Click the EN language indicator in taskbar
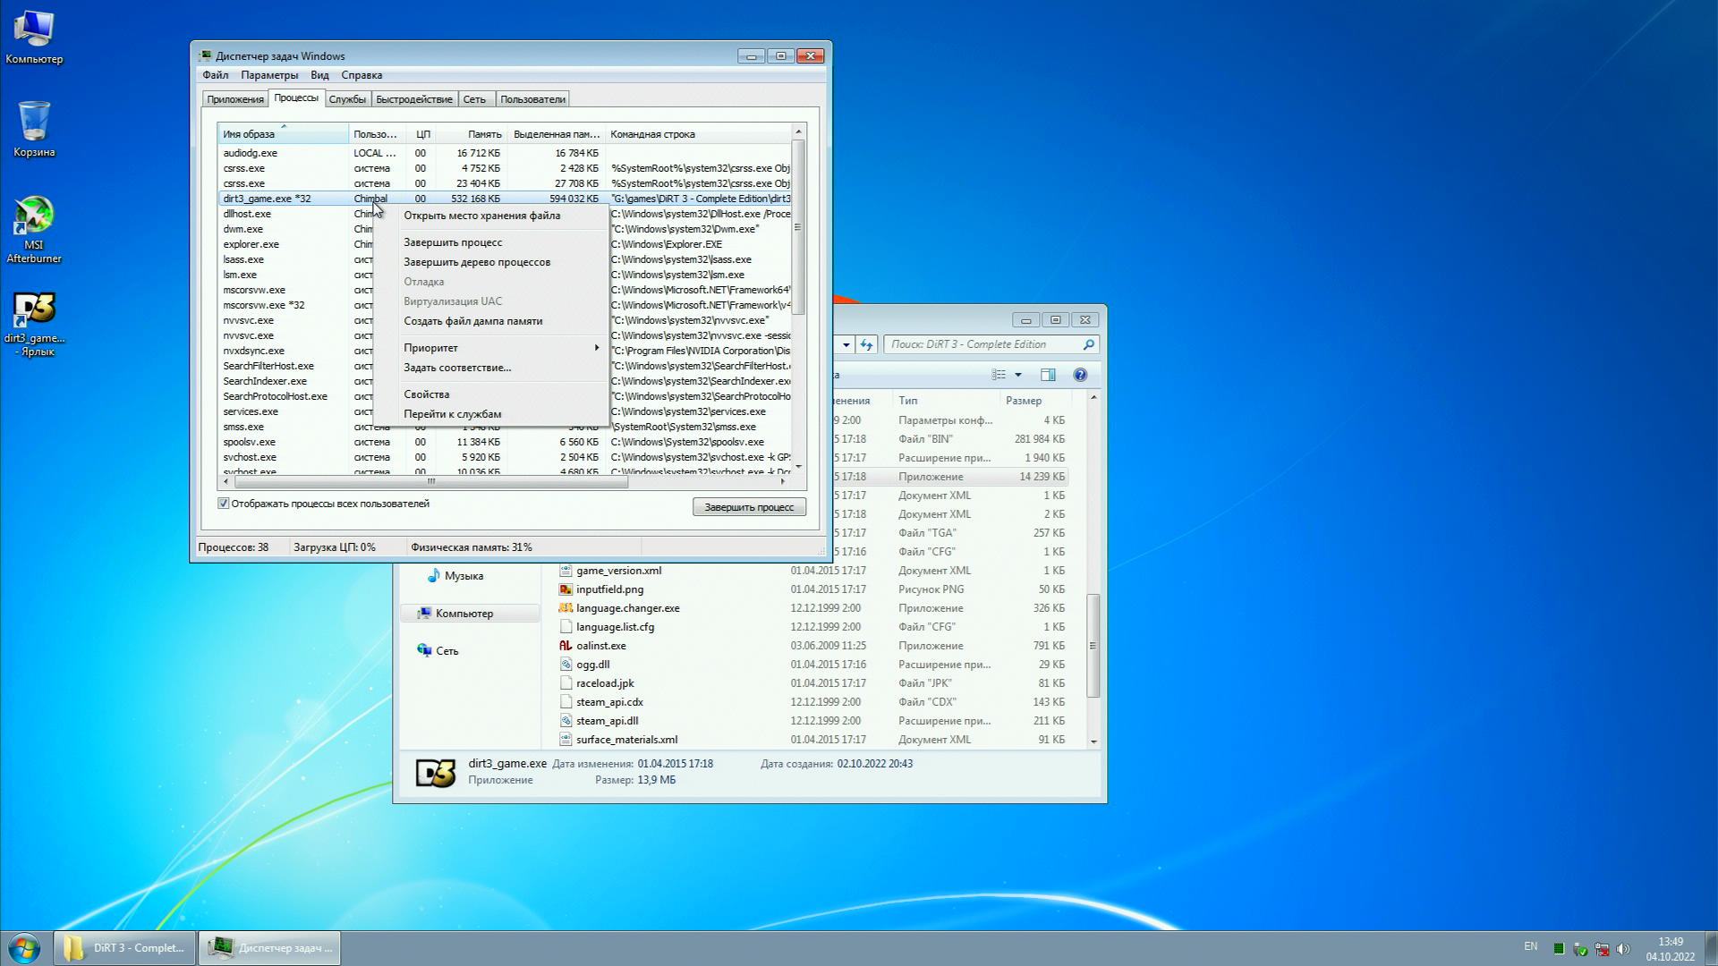 1530,946
